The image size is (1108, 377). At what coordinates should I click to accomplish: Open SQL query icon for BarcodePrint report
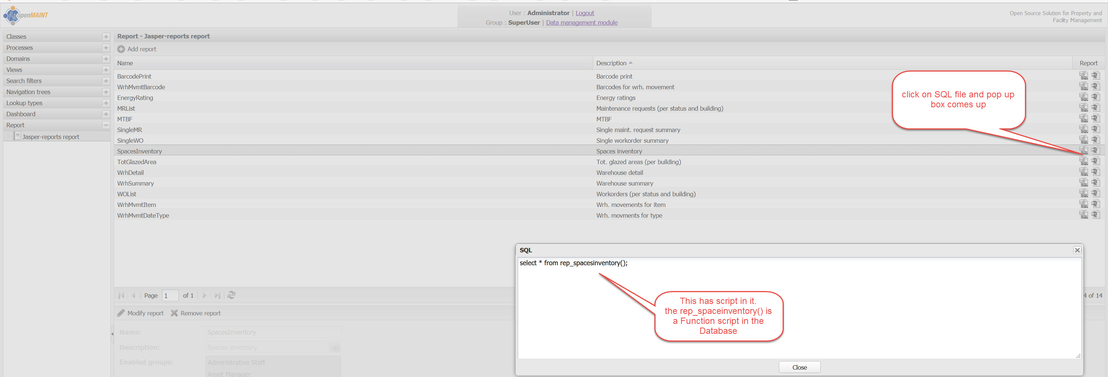point(1083,76)
